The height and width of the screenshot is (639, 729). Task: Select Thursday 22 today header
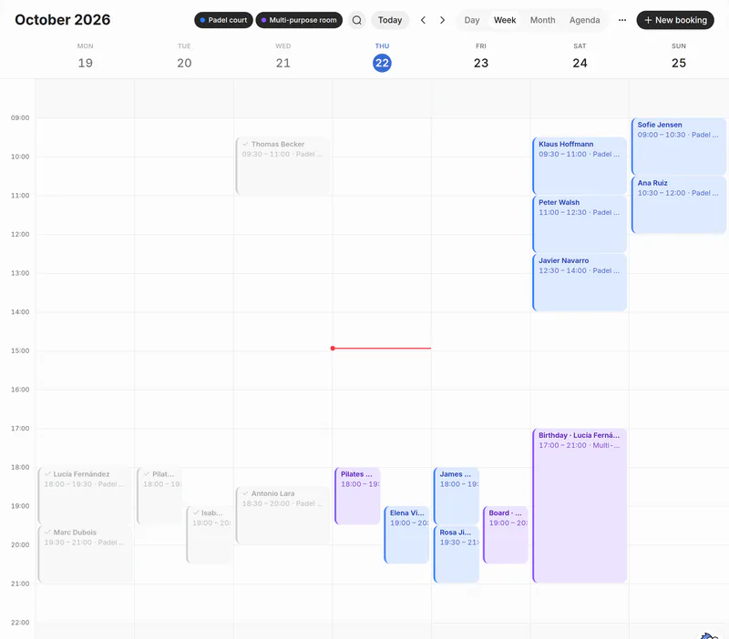(382, 57)
